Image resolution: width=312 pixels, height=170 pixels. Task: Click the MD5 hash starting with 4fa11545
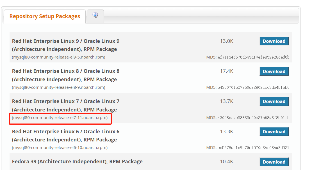[x=253, y=57]
